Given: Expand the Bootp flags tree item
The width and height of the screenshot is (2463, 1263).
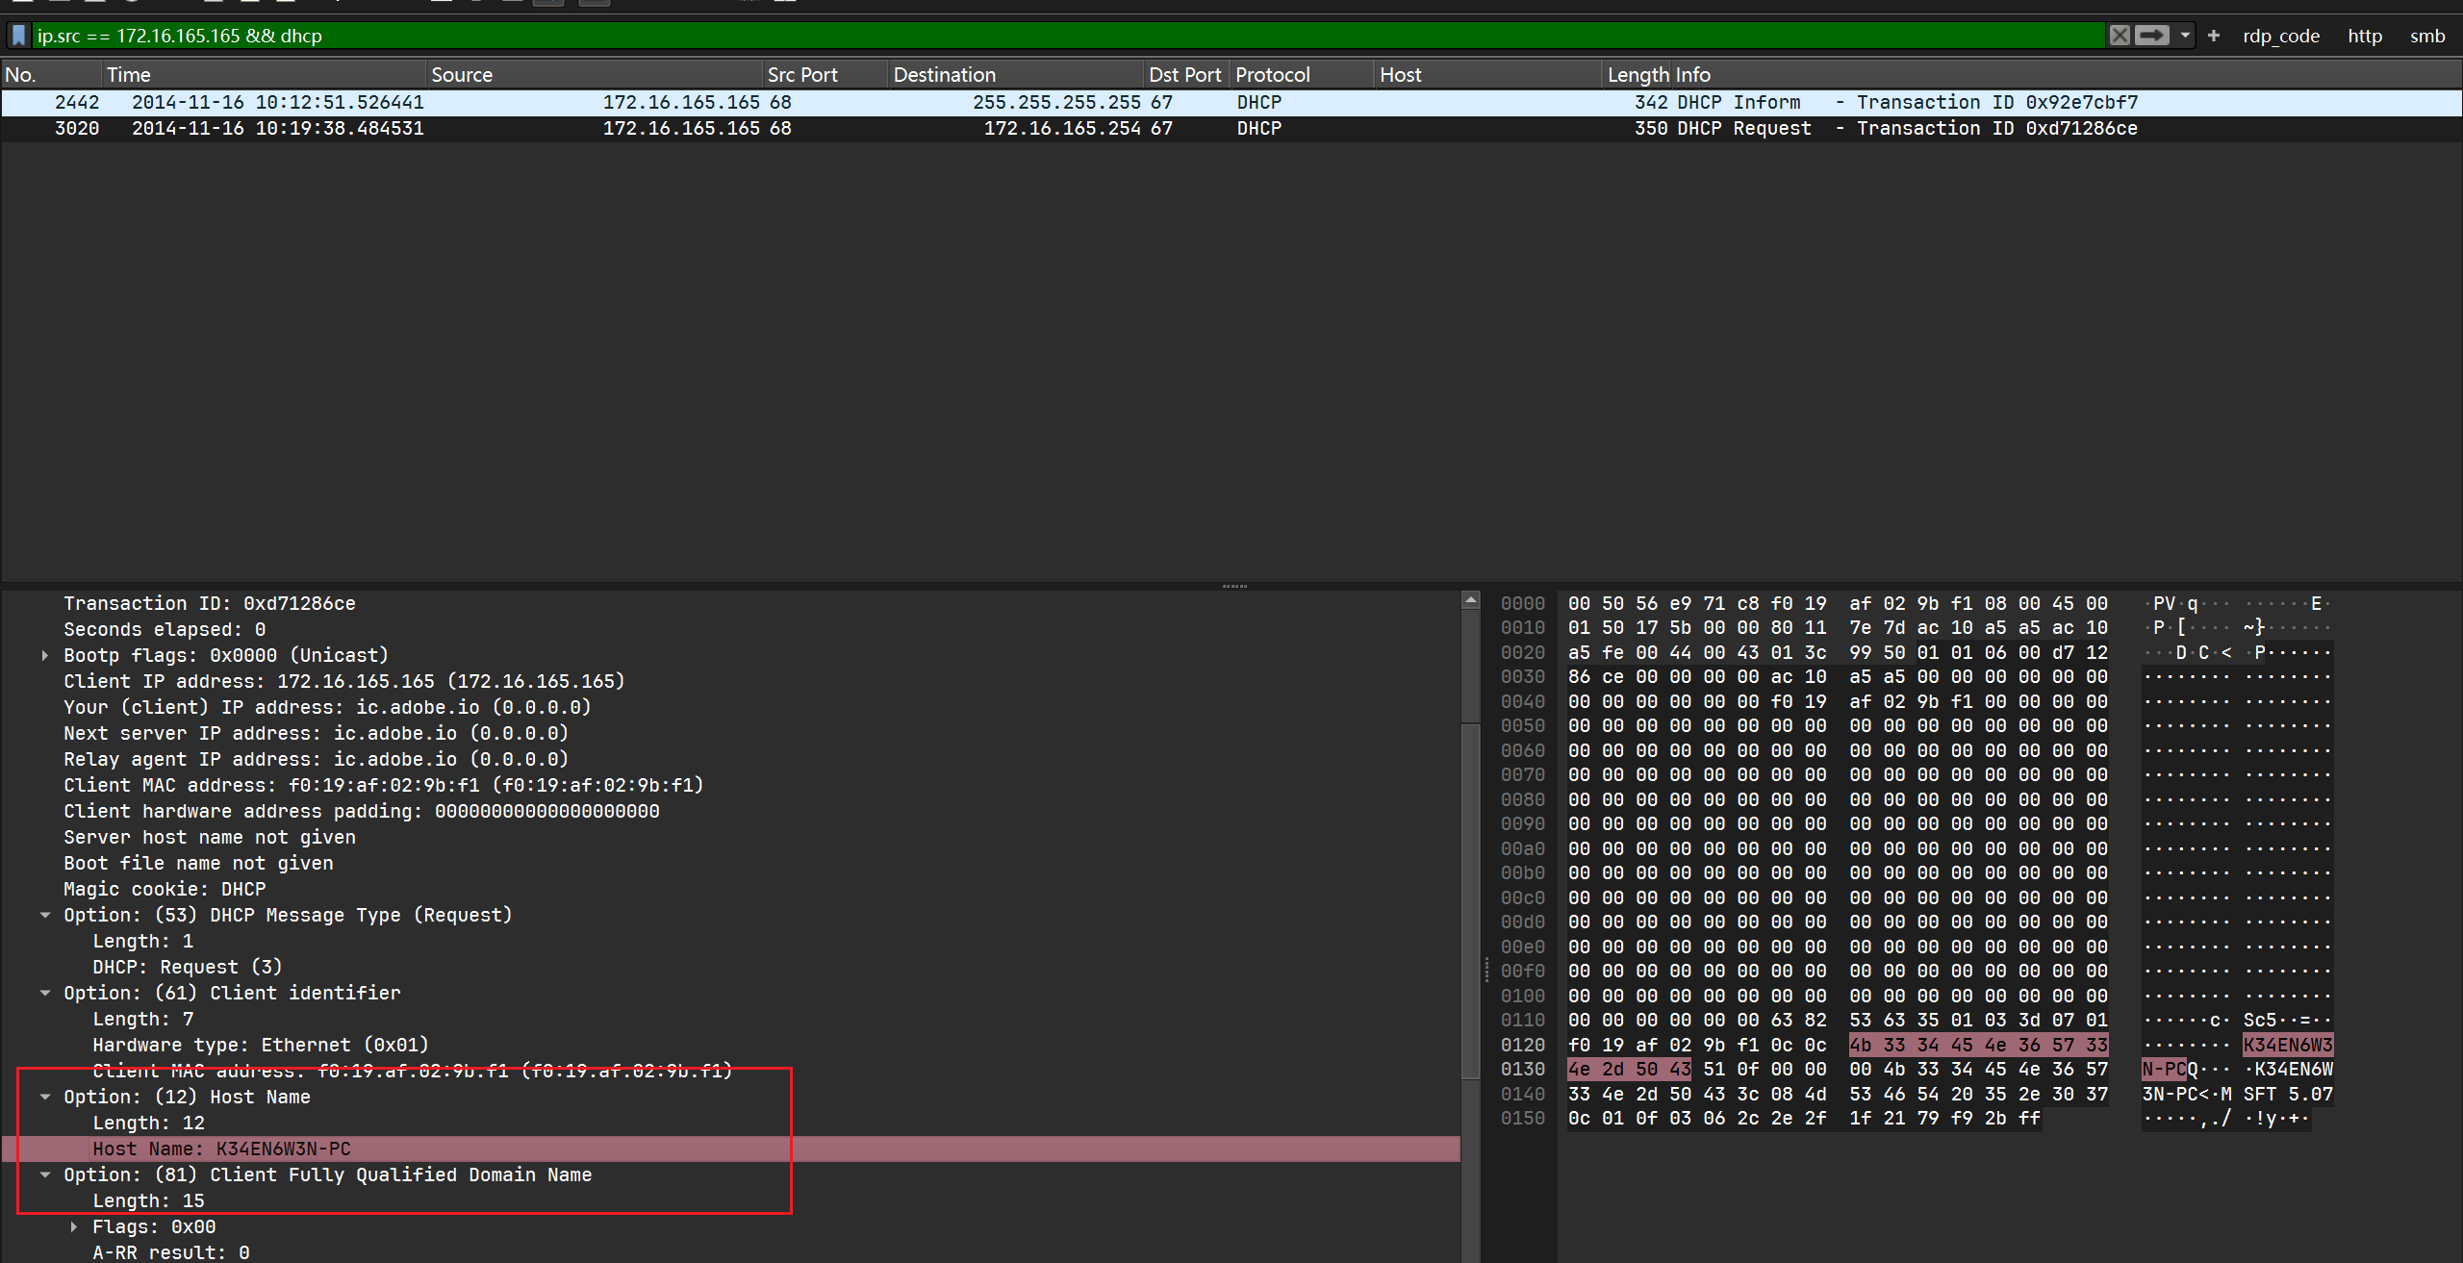Looking at the screenshot, I should click(45, 655).
